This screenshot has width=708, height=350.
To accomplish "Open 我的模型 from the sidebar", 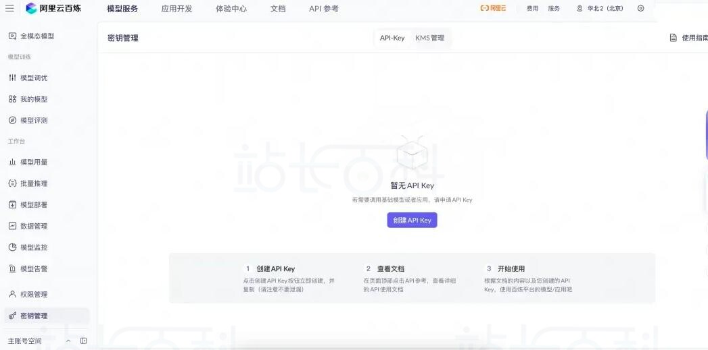I will click(x=33, y=99).
